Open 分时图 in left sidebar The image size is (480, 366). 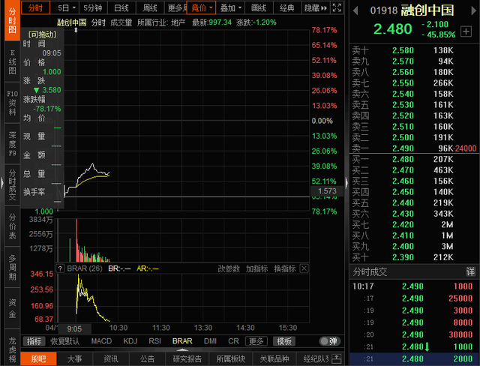pyautogui.click(x=12, y=20)
